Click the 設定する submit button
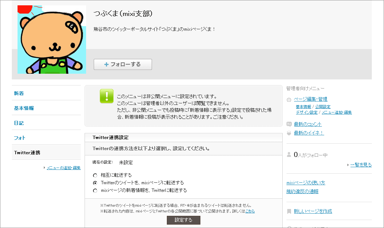 click(184, 220)
